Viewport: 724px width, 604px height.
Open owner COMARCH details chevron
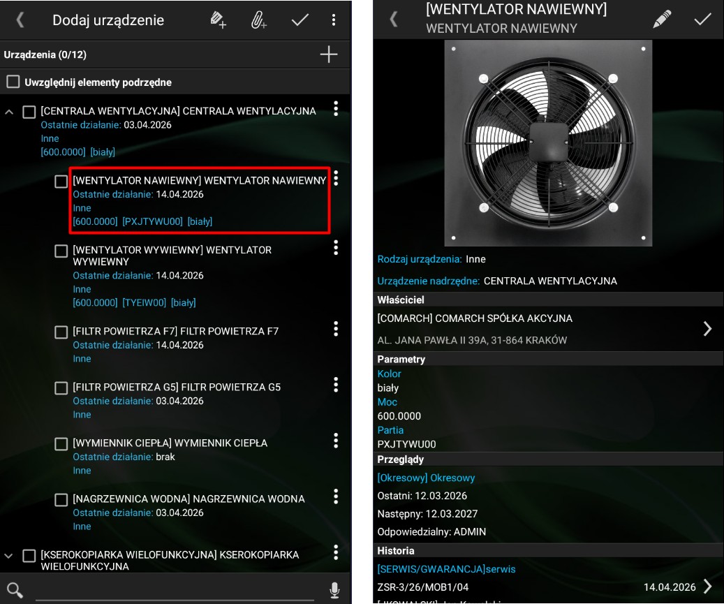click(x=707, y=329)
